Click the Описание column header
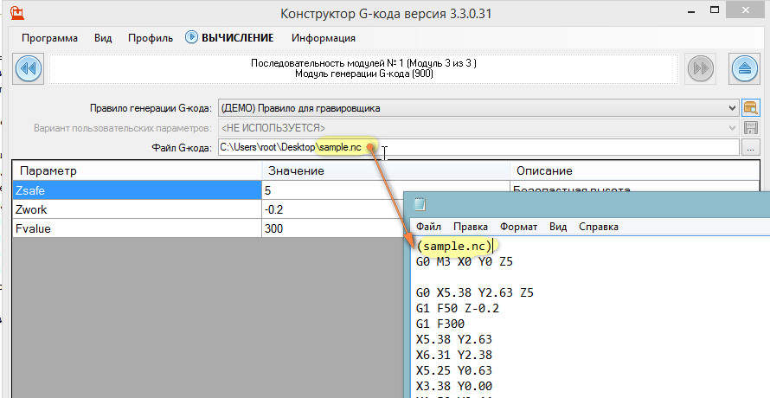The width and height of the screenshot is (770, 398). (x=635, y=170)
